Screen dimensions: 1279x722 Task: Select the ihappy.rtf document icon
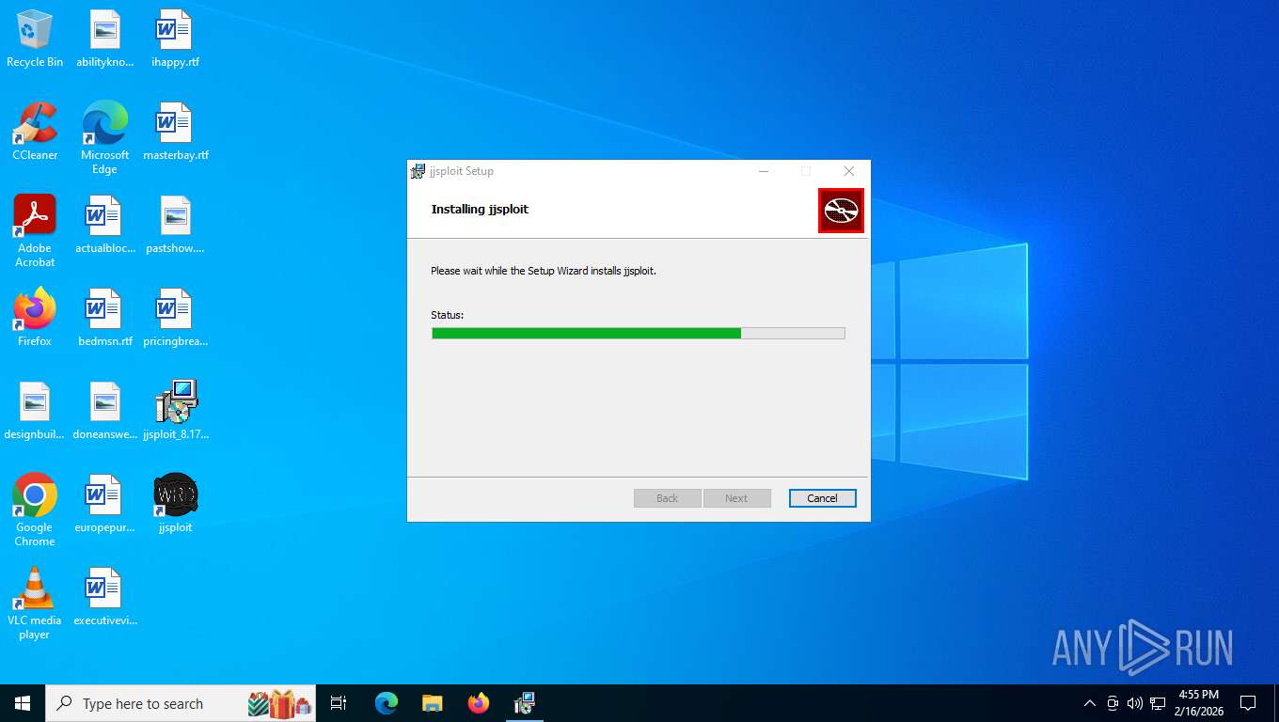click(x=175, y=39)
